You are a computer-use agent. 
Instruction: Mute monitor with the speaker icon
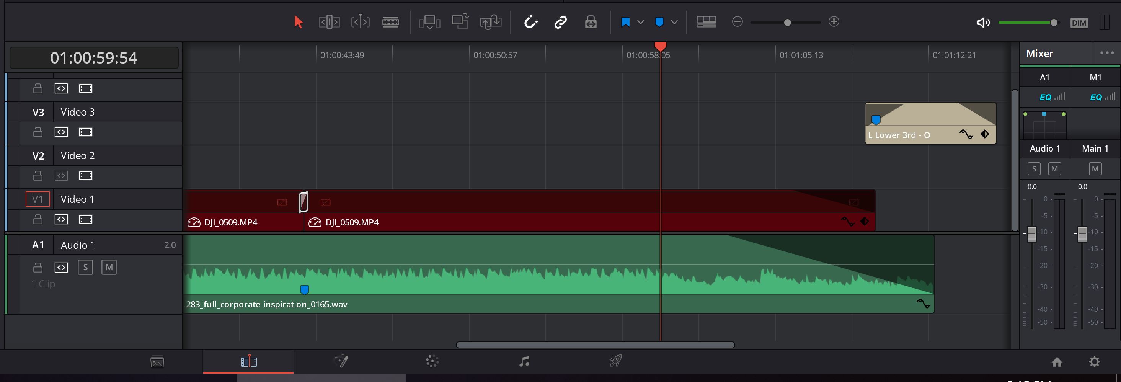[x=982, y=23]
